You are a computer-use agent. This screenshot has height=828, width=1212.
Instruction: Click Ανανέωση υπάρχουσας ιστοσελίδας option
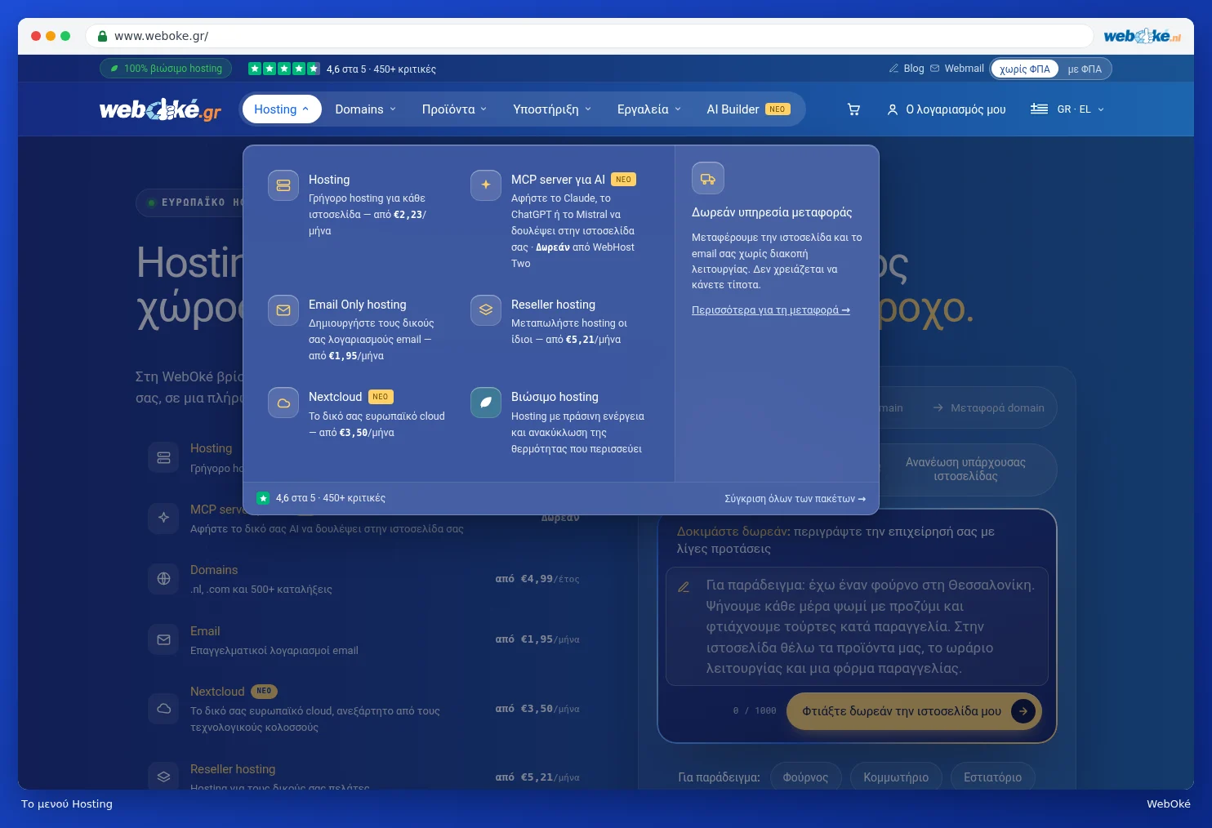pos(965,470)
